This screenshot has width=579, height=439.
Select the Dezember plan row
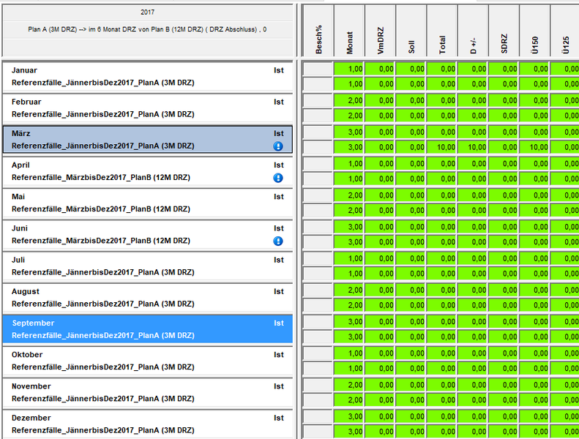[147, 424]
